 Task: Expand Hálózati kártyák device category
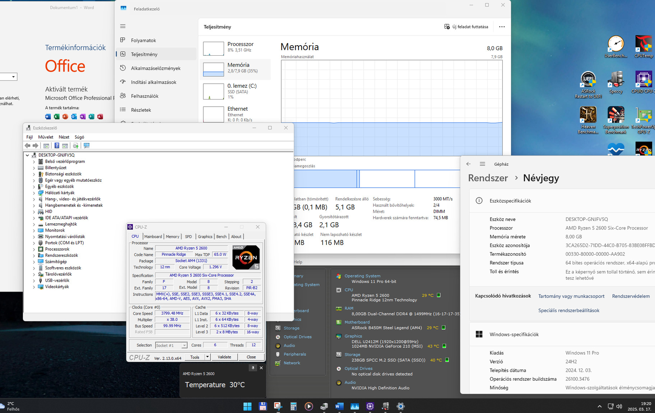coord(34,193)
